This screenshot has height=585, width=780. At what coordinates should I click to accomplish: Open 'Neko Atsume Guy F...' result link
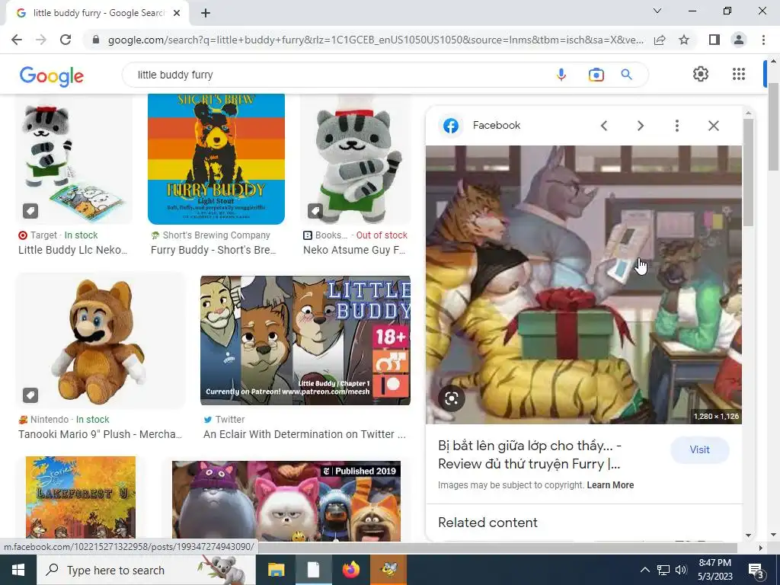(355, 250)
